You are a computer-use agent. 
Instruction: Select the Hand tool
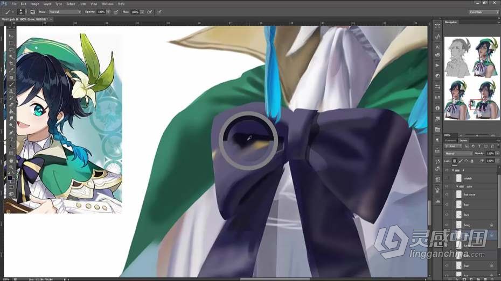[11, 160]
